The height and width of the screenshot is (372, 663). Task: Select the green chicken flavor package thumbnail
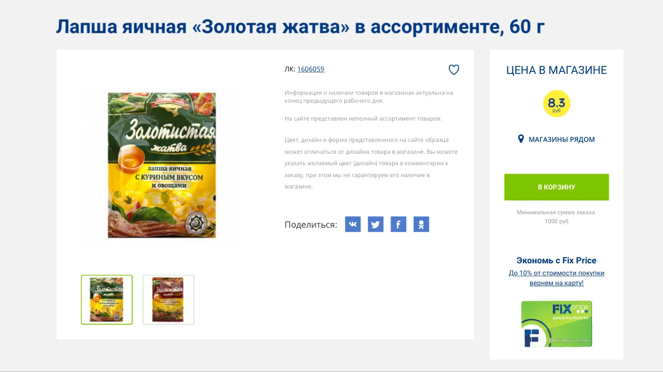pos(107,300)
